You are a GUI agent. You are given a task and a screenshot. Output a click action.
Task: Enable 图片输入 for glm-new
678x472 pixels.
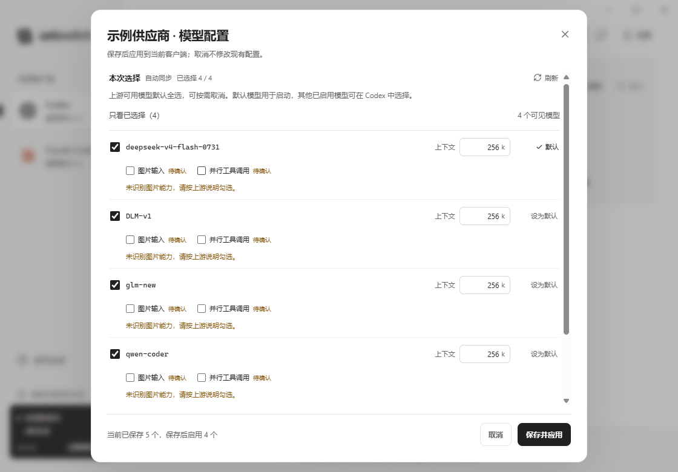tap(130, 309)
